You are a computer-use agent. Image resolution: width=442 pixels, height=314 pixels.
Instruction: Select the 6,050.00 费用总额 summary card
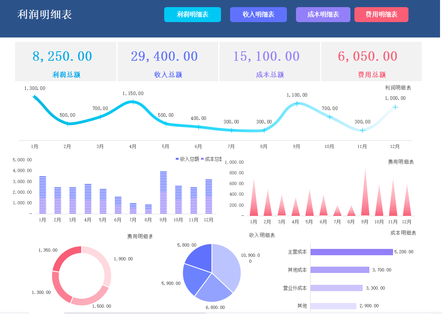point(371,62)
